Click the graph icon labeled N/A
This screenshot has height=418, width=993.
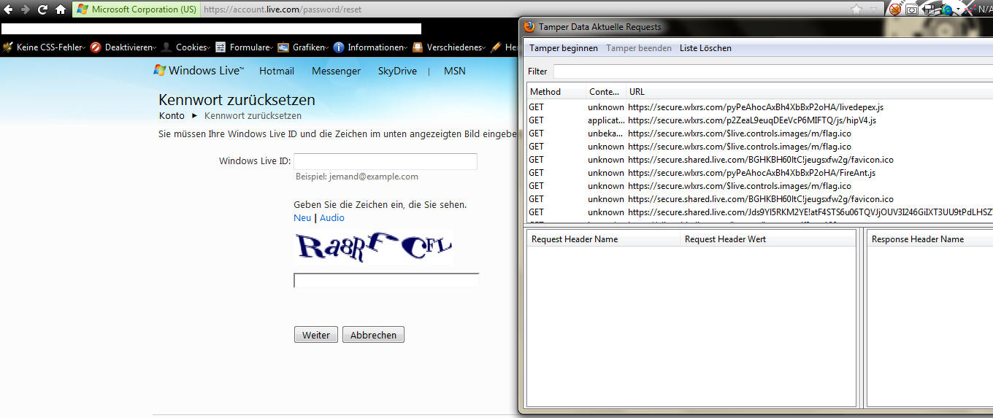pyautogui.click(x=978, y=9)
